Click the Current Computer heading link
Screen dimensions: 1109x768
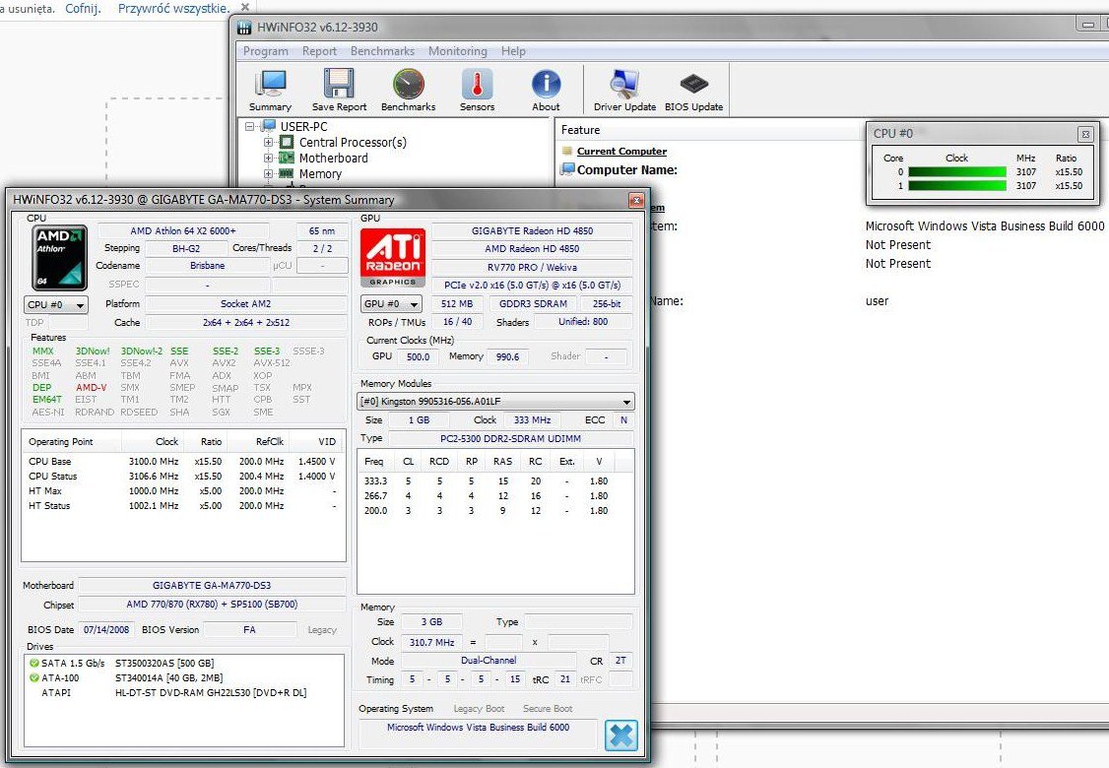point(621,151)
